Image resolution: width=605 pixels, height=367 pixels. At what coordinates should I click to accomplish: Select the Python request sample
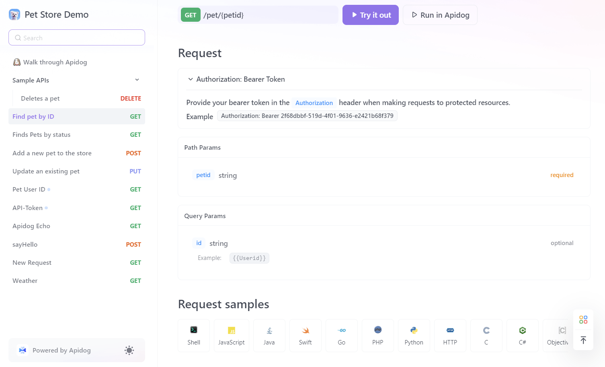414,335
